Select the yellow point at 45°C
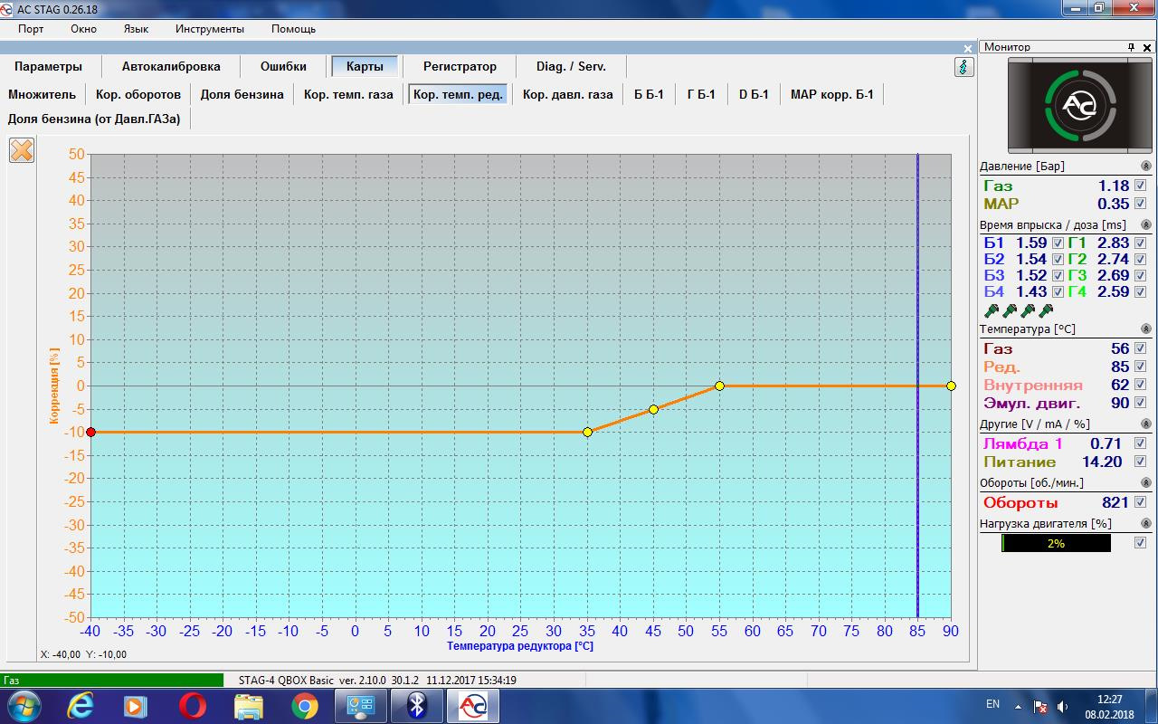This screenshot has width=1158, height=724. point(653,409)
